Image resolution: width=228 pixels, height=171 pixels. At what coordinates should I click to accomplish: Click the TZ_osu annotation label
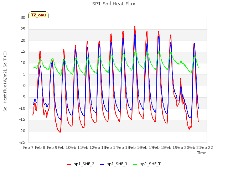click(38, 15)
